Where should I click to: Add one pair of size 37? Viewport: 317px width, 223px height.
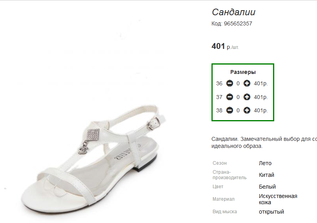click(247, 97)
